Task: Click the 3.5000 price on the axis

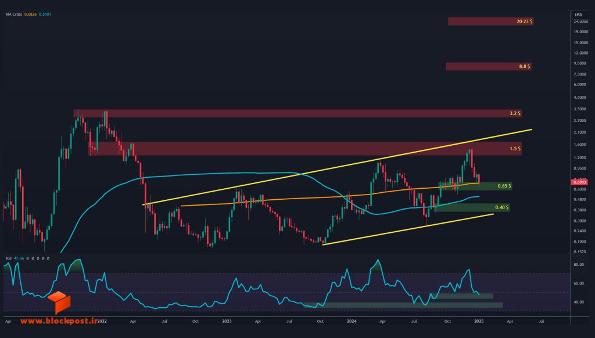Action: pos(580,109)
